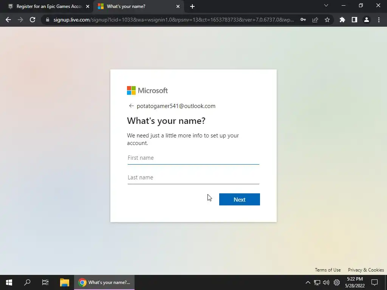This screenshot has height=290, width=387.
Task: Bookmark this page with the star icon
Action: tap(327, 20)
